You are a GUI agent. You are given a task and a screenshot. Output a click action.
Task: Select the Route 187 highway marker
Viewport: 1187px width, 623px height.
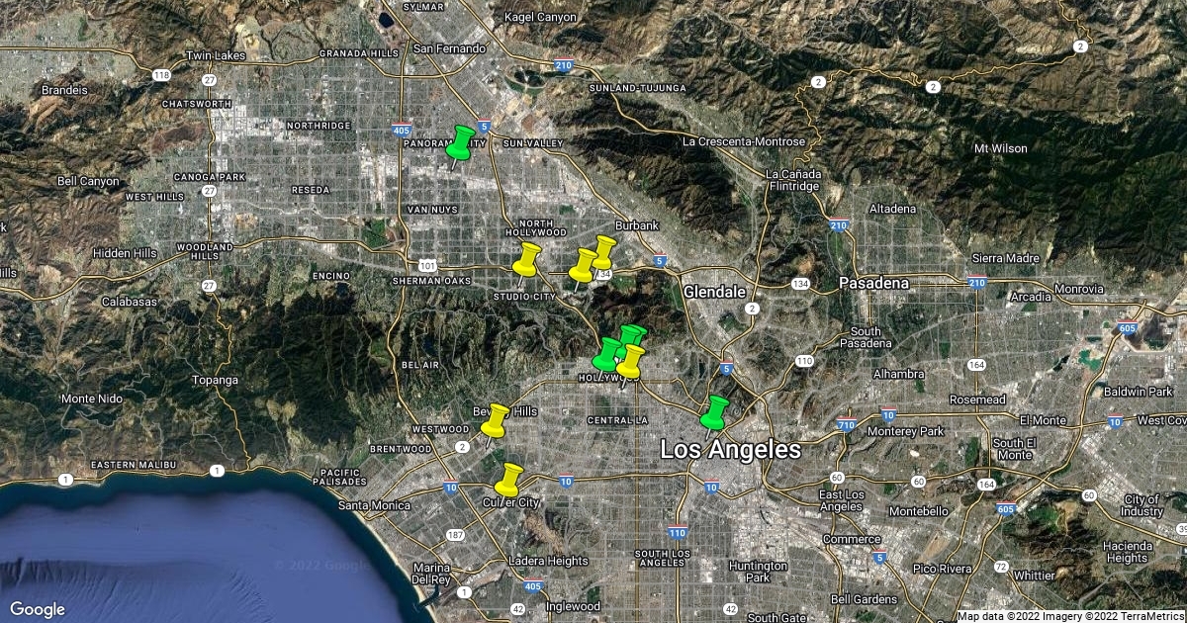pos(455,535)
